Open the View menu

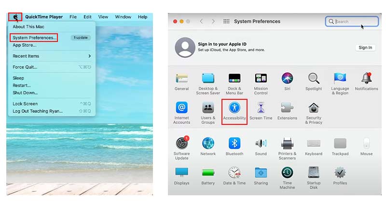[103, 17]
